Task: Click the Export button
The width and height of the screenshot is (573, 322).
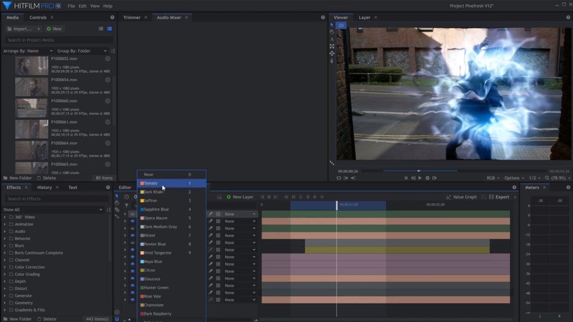Action: click(499, 197)
